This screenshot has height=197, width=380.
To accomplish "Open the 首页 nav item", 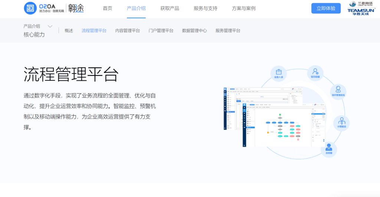I will tap(107, 9).
